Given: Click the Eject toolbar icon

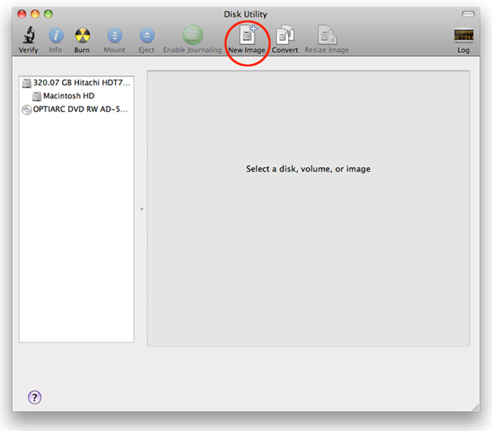Looking at the screenshot, I should pyautogui.click(x=147, y=35).
